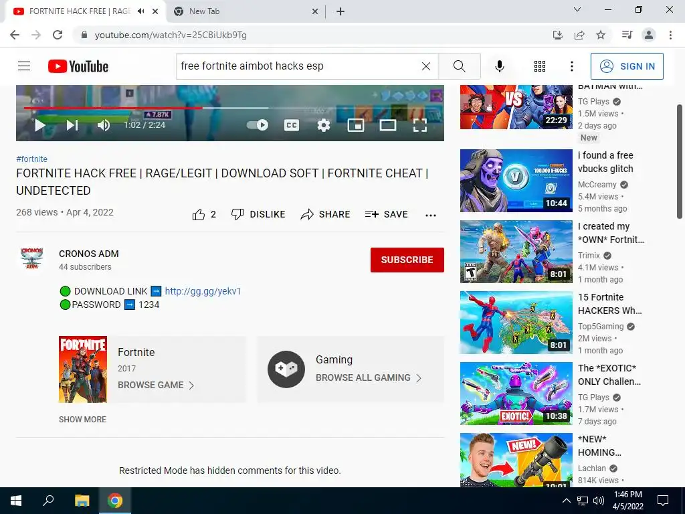Viewport: 685px width, 514px height.
Task: Go back with browser arrow
Action: point(15,35)
